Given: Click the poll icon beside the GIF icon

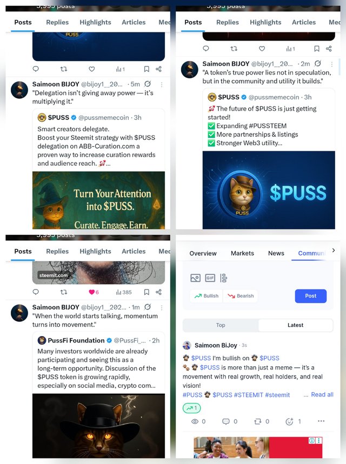Looking at the screenshot, I should [x=224, y=278].
